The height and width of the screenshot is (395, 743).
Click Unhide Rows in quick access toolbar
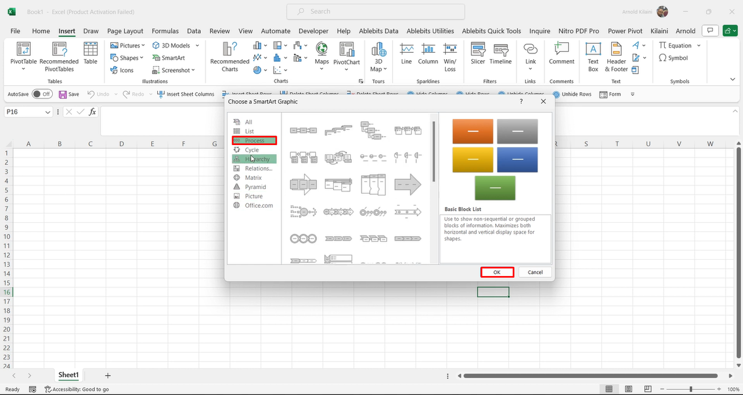[572, 94]
